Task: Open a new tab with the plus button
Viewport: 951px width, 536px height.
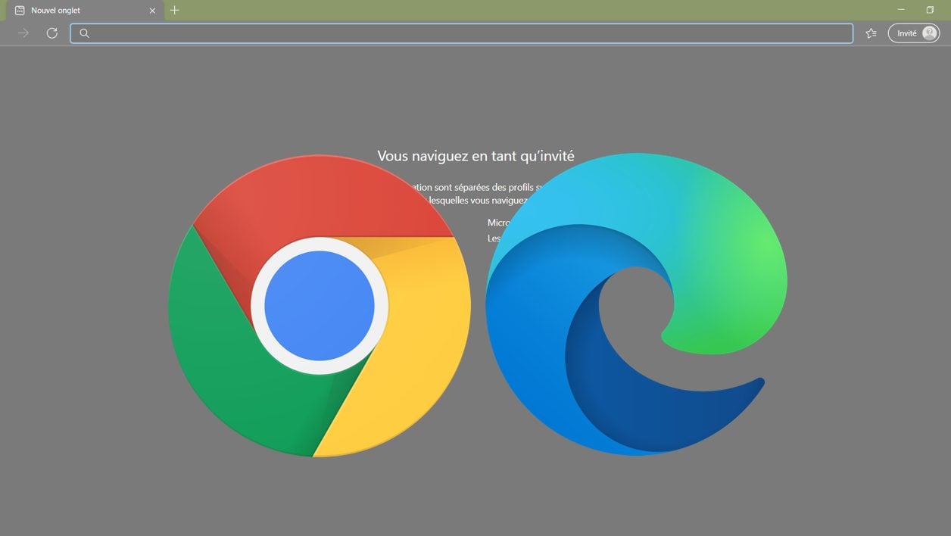Action: click(175, 10)
